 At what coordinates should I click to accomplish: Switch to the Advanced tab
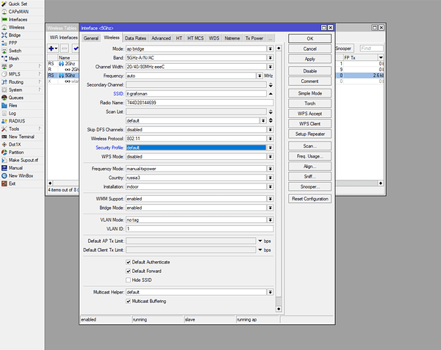coord(161,37)
